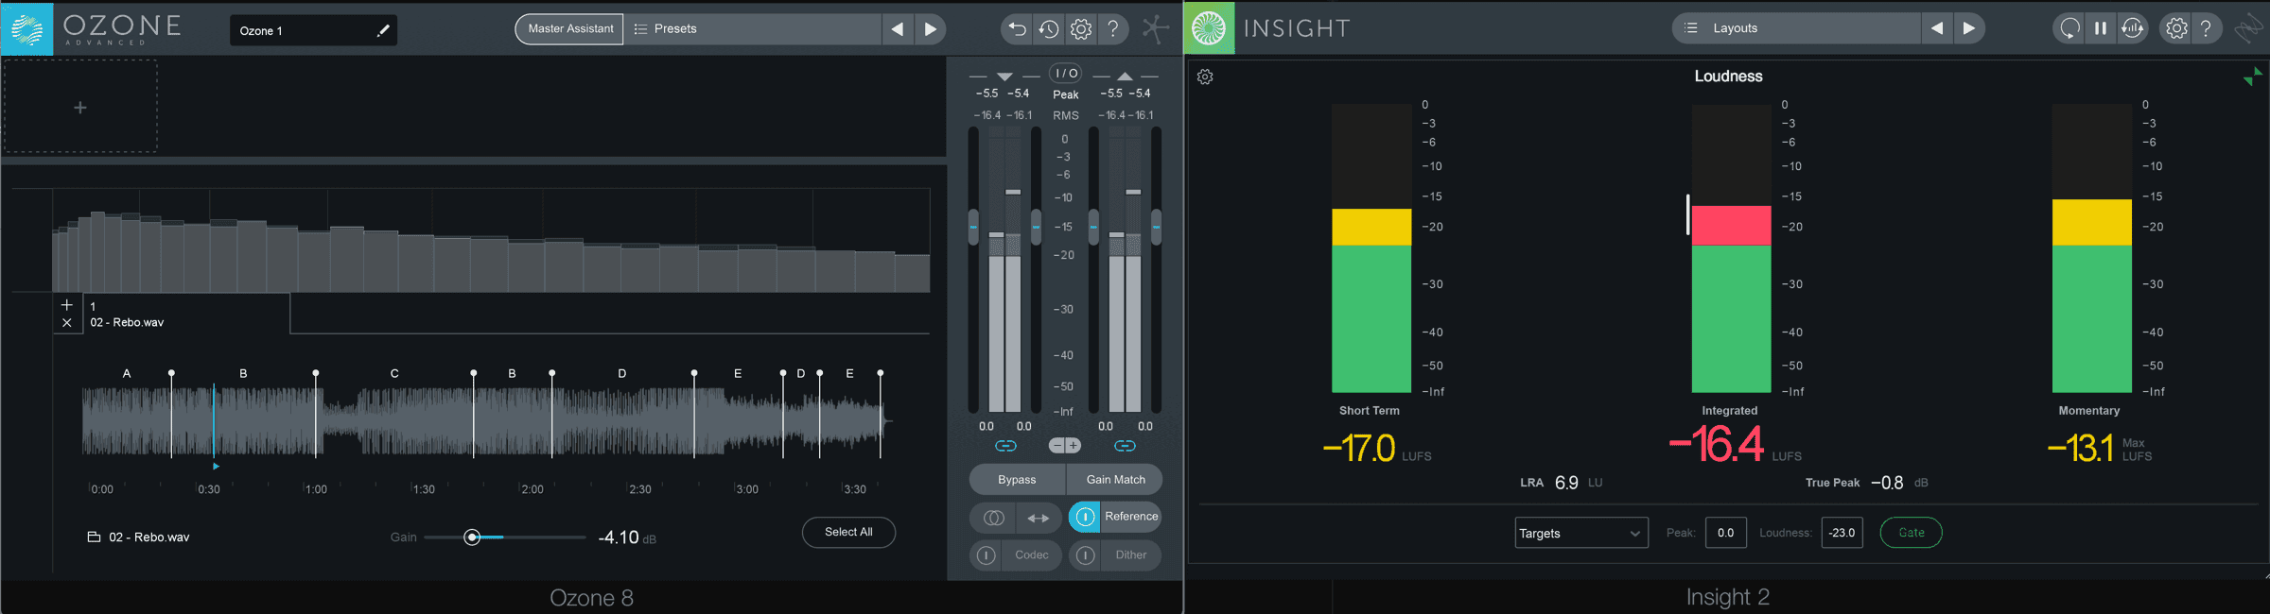Click the reference Gain slider handle
Image resolution: width=2270 pixels, height=614 pixels.
pyautogui.click(x=472, y=537)
